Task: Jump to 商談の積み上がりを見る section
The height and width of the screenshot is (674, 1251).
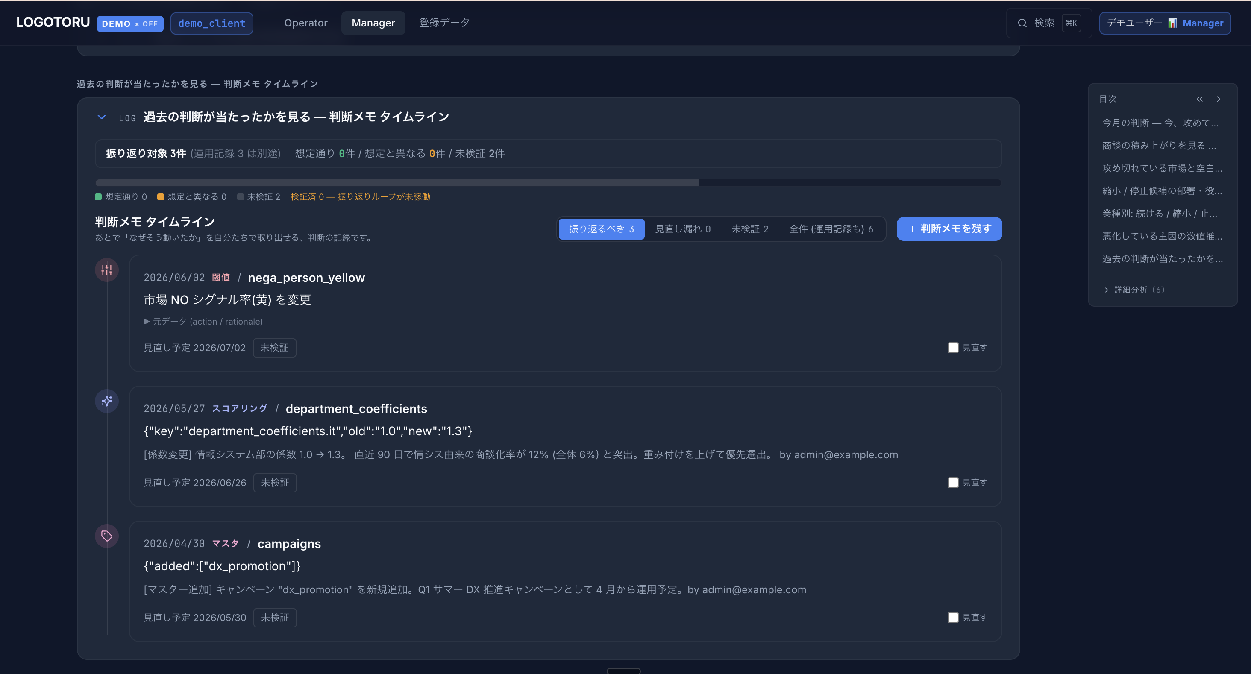Action: click(x=1159, y=146)
